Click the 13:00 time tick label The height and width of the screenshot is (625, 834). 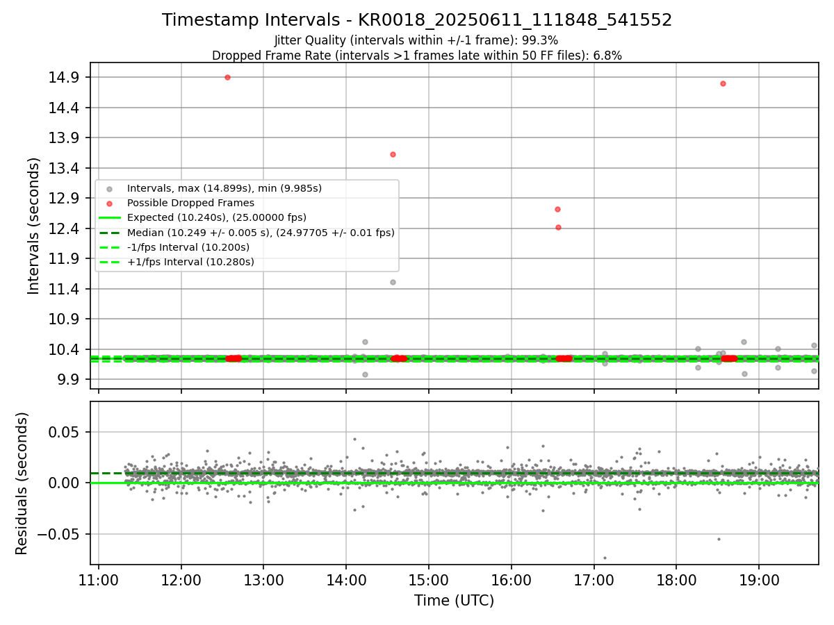click(263, 580)
